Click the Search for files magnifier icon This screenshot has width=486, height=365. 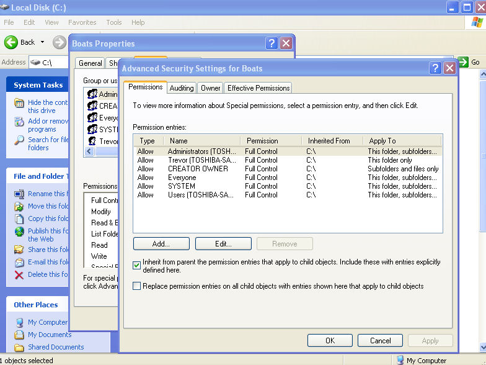19,140
